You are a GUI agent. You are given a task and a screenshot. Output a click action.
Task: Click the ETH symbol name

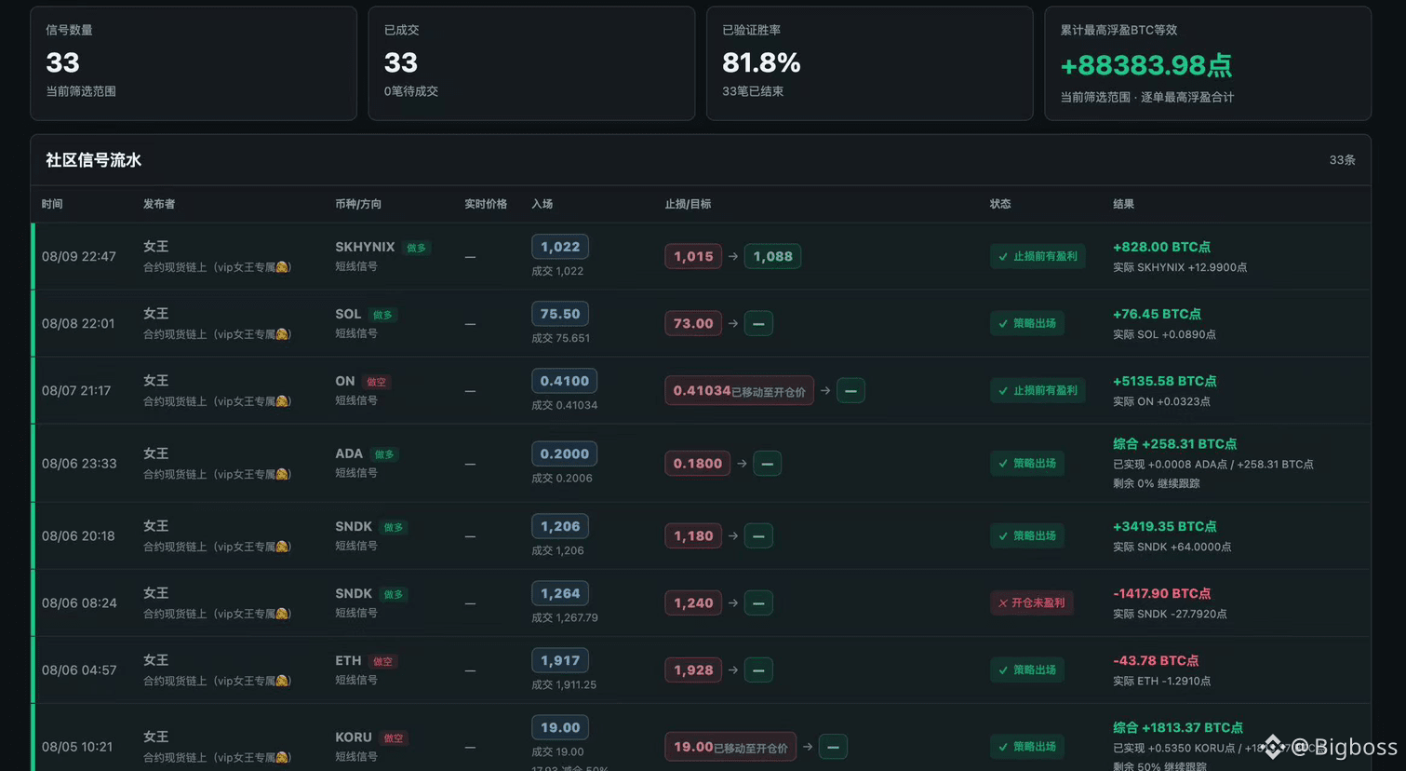click(348, 660)
